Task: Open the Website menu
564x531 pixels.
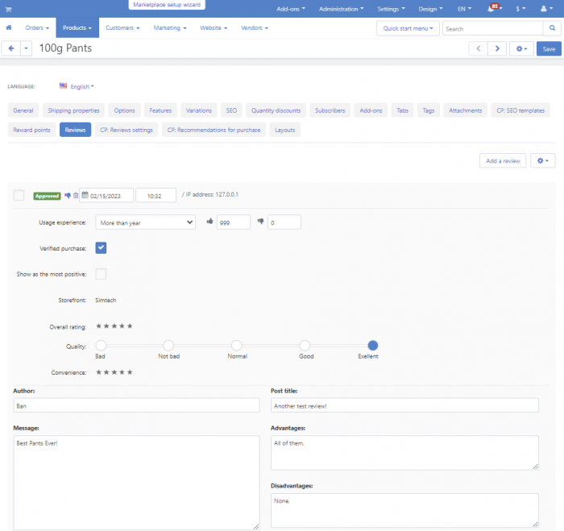Action: coord(214,27)
